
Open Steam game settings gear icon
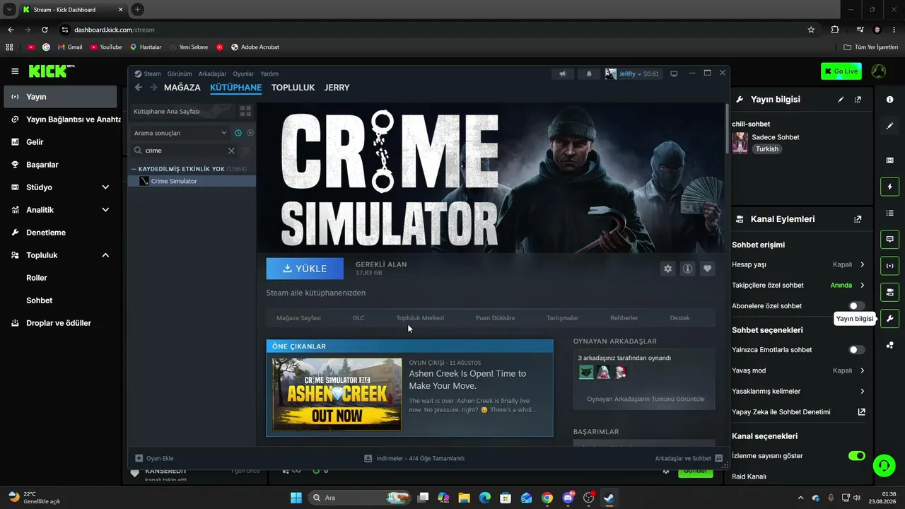click(667, 269)
